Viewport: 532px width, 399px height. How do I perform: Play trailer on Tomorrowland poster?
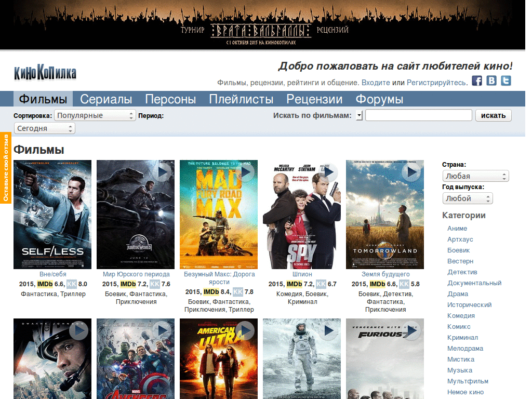[x=412, y=172]
